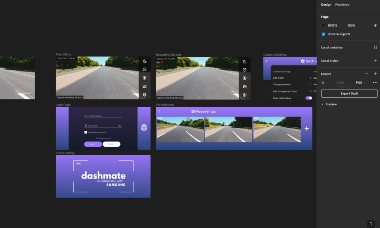Image resolution: width=380 pixels, height=228 pixels.
Task: Click the lock icon beside Password
Action: tap(86, 126)
